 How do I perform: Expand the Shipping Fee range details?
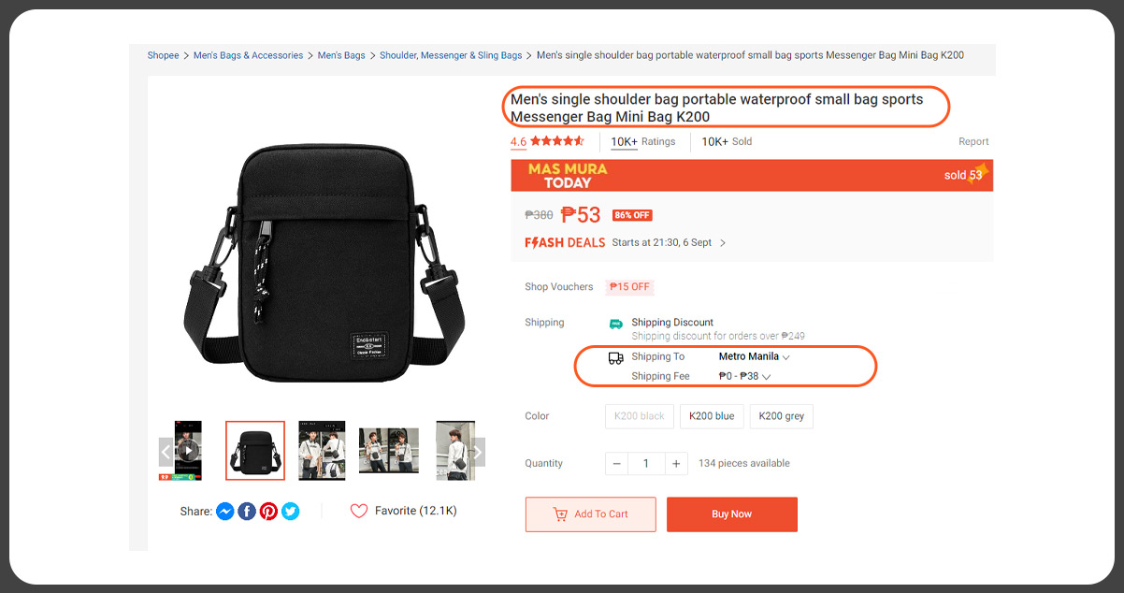click(742, 376)
